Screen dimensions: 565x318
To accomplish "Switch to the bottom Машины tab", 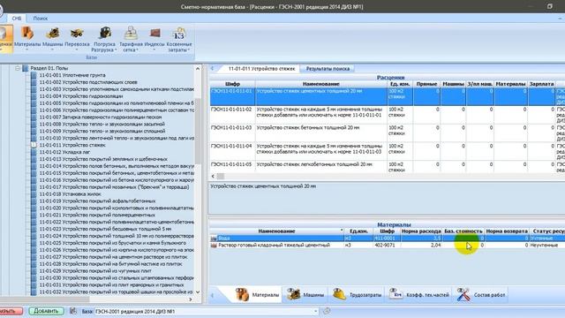I will pos(305,294).
